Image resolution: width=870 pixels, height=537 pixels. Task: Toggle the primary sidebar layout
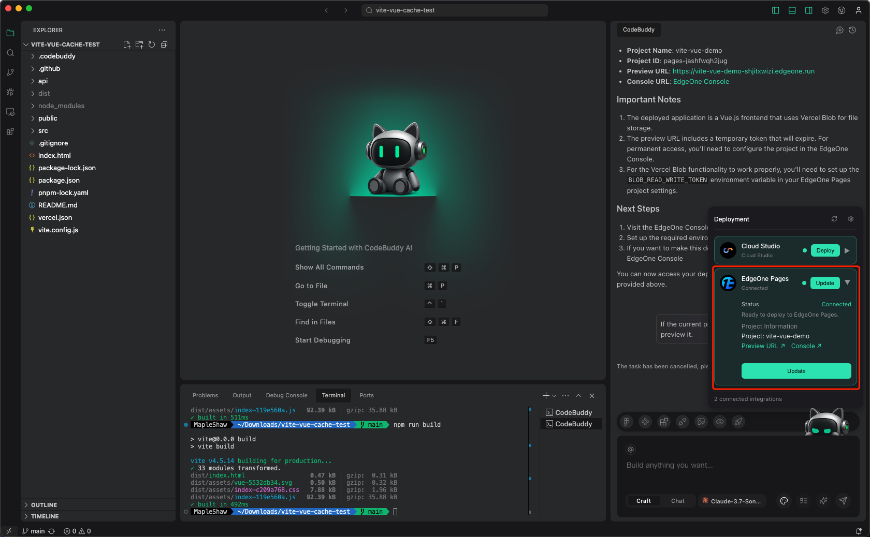pyautogui.click(x=776, y=10)
